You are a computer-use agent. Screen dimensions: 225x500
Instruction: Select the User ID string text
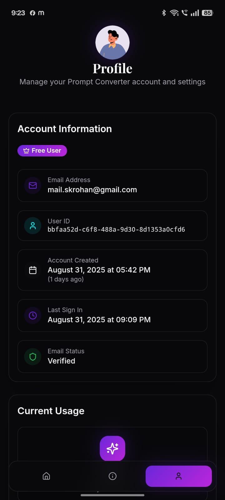116,229
